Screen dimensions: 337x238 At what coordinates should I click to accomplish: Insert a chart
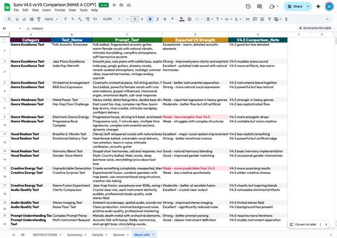[x=262, y=19]
